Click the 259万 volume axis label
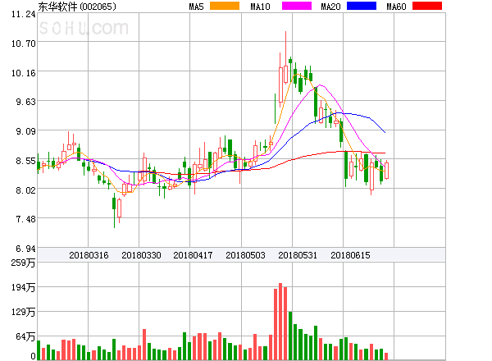The image size is (492, 361). click(23, 263)
